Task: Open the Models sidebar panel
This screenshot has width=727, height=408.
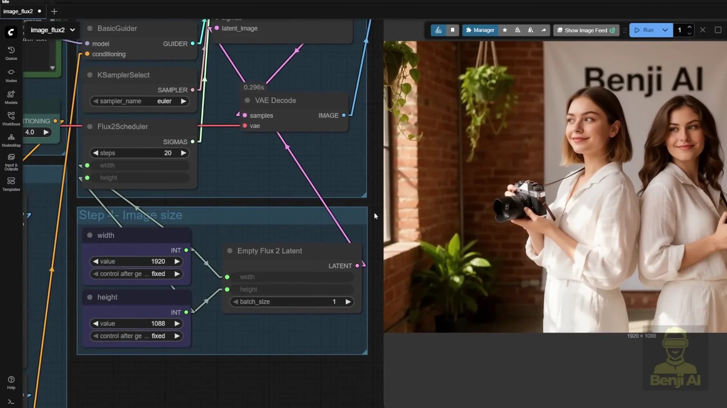Action: click(11, 97)
